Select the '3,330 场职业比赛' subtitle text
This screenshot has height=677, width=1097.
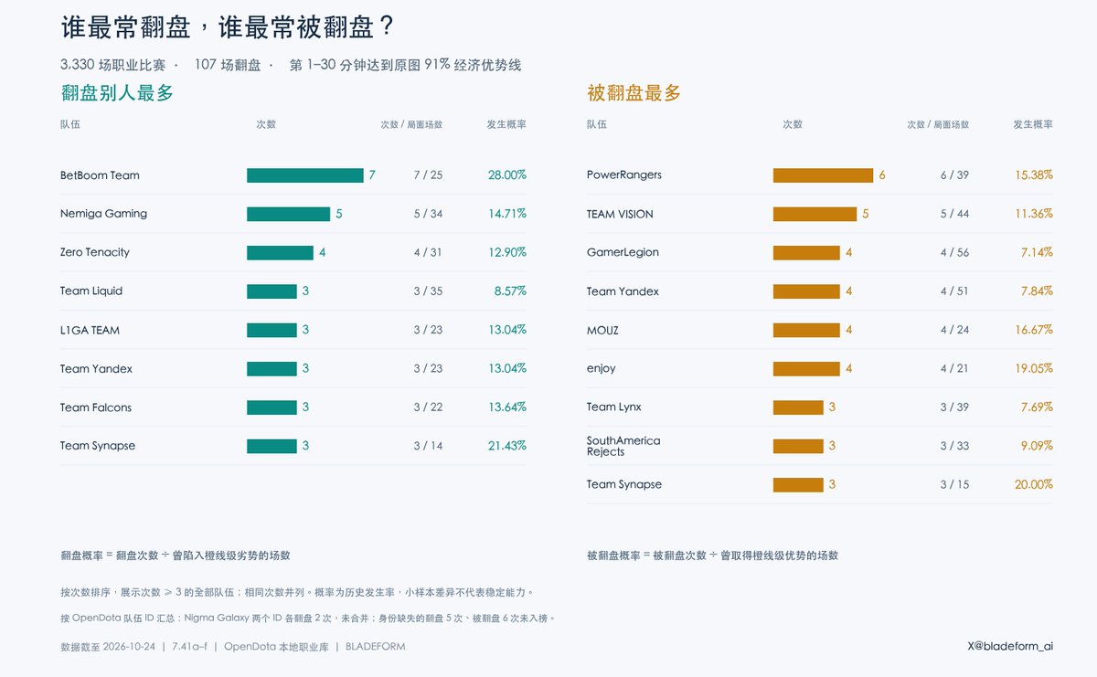(112, 65)
